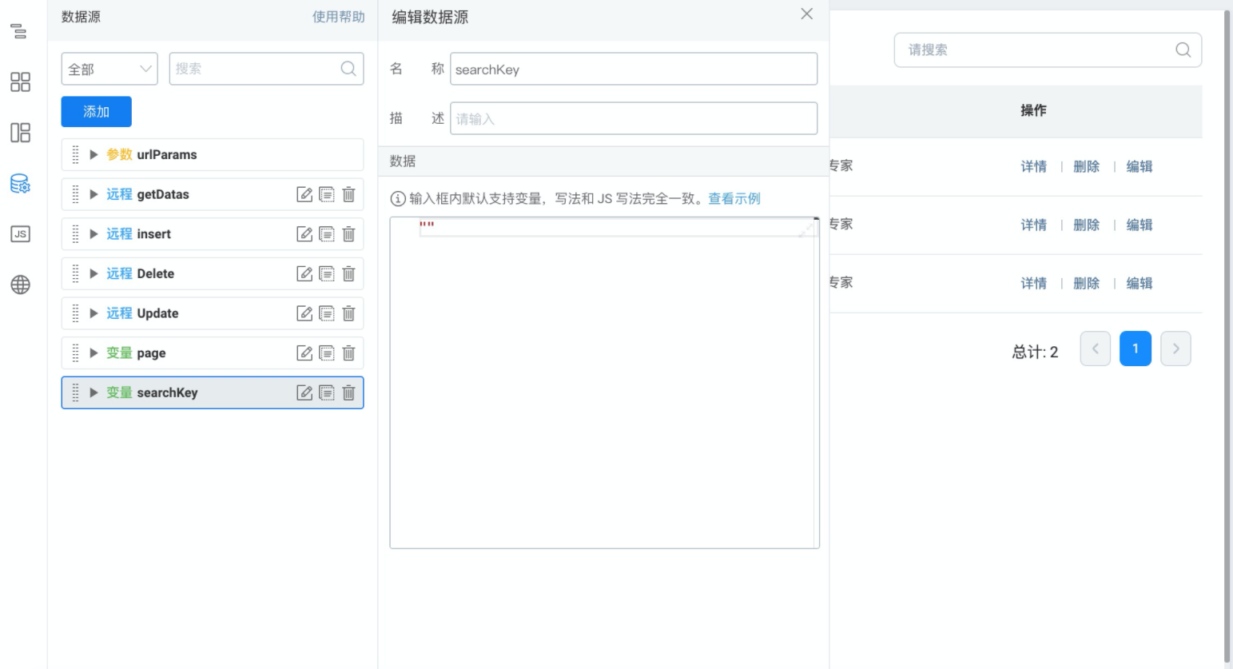Delete the page variable

pyautogui.click(x=348, y=352)
